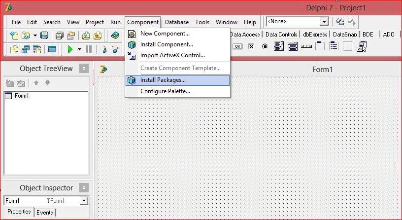Select the CheckBox palette component
The height and width of the screenshot is (220, 402).
click(251, 46)
